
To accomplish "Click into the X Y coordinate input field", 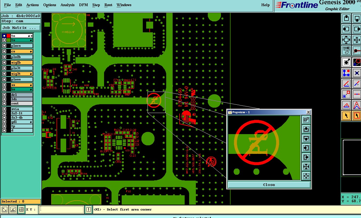I will (61, 210).
